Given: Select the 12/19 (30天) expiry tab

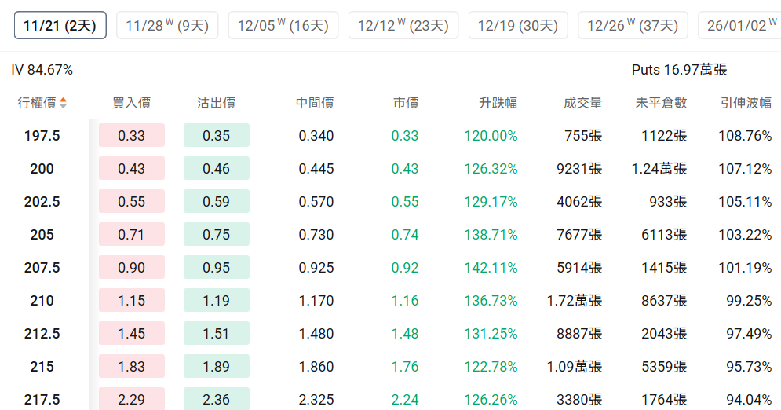Looking at the screenshot, I should [517, 25].
